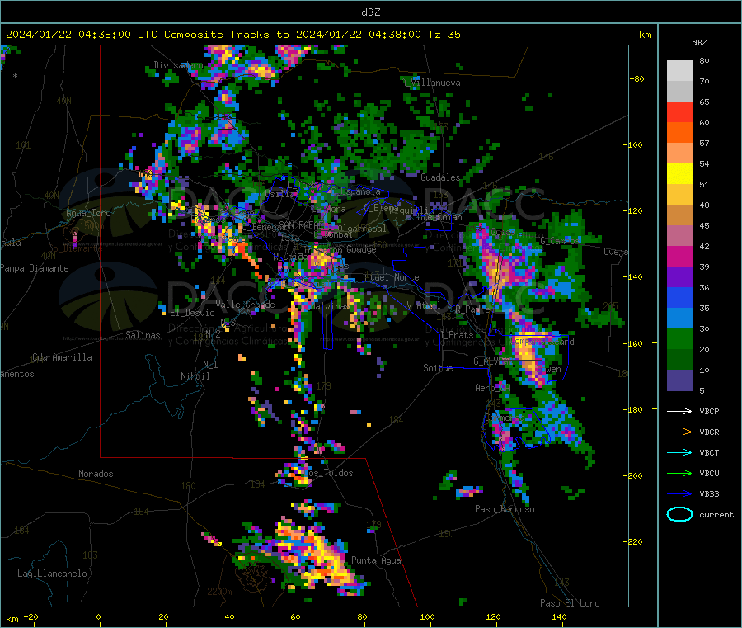Click the 'Goudge' map label
The height and width of the screenshot is (628, 742).
[x=362, y=249]
